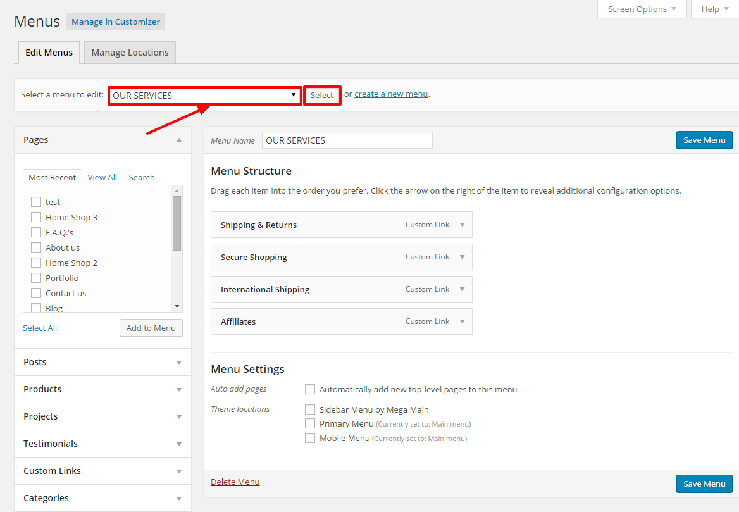
Task: Check the Home Shop 3 page checkbox
Action: tap(36, 217)
